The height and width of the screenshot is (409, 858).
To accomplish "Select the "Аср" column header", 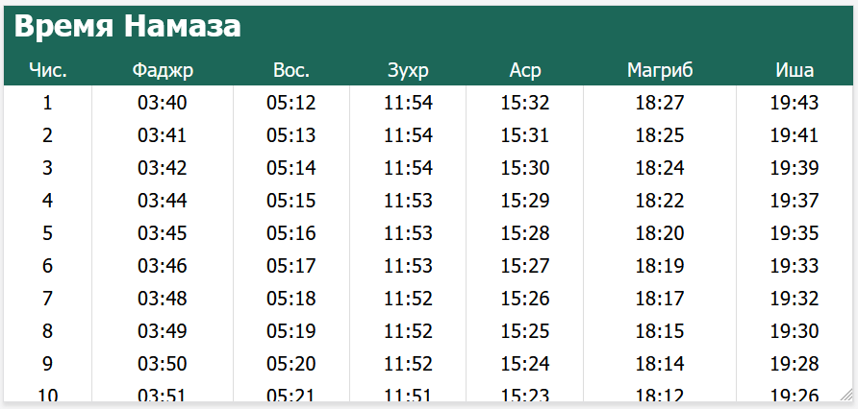I will [x=525, y=70].
